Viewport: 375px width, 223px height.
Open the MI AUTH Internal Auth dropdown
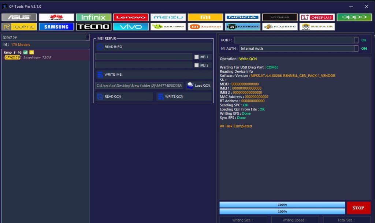tap(356, 49)
